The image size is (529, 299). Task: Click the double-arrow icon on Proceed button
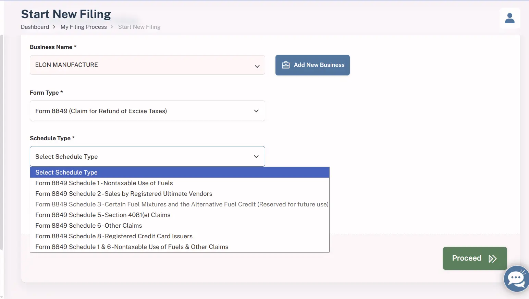point(492,259)
